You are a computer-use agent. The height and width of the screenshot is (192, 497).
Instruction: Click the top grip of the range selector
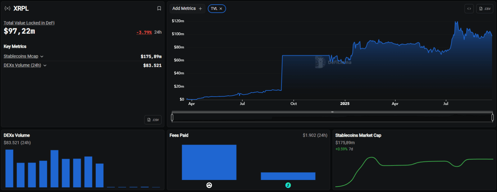tap(332, 112)
